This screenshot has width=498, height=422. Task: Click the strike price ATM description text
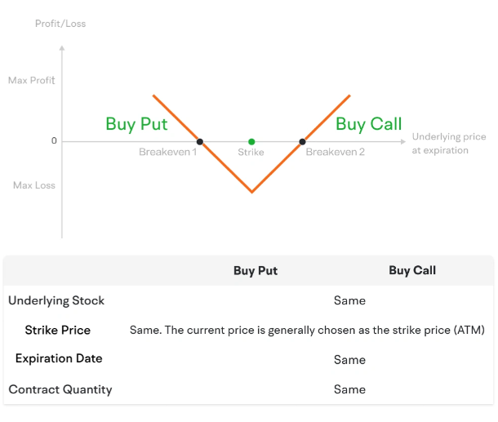(x=307, y=330)
